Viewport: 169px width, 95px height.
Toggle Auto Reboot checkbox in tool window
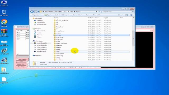pyautogui.click(x=17, y=59)
